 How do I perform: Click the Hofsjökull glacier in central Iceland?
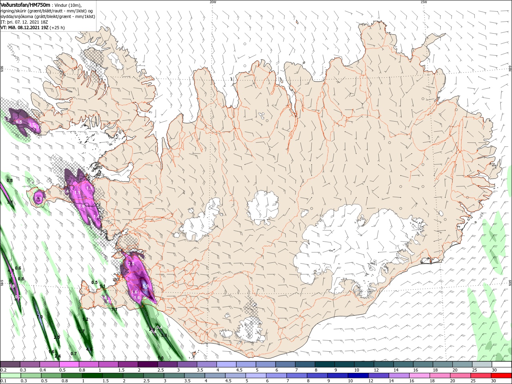(263, 207)
